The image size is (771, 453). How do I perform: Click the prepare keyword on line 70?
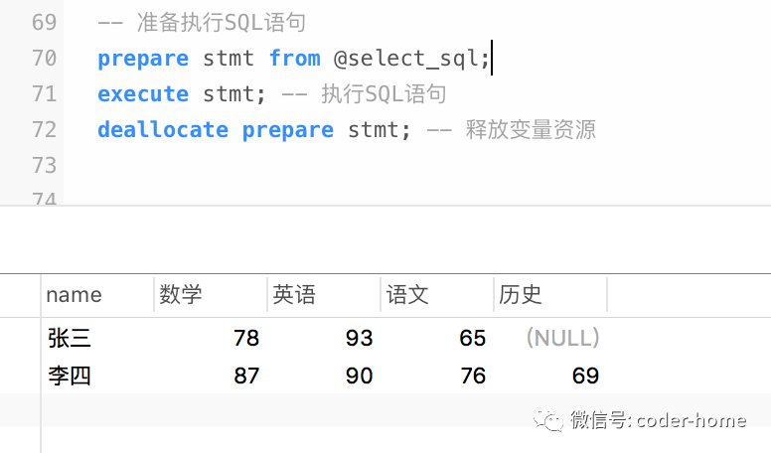point(142,59)
